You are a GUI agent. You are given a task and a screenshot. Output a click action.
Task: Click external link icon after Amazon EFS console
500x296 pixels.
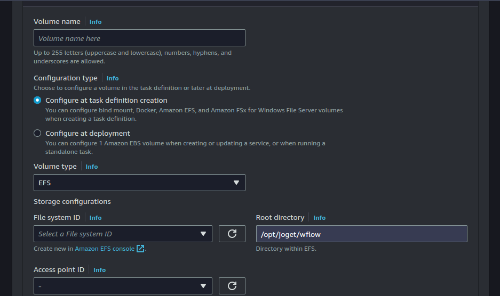[140, 249]
